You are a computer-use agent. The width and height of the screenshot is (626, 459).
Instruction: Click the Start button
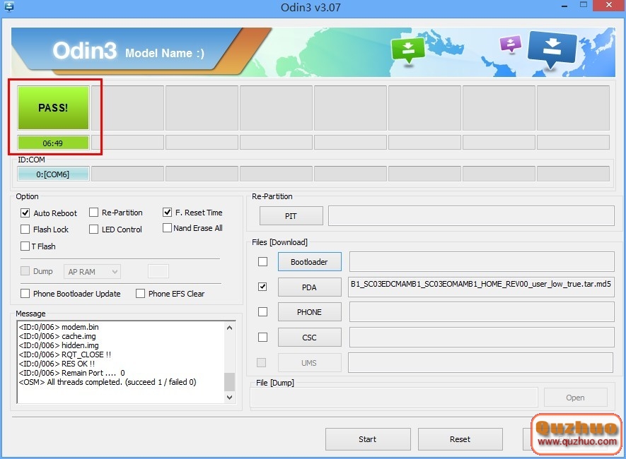point(368,439)
